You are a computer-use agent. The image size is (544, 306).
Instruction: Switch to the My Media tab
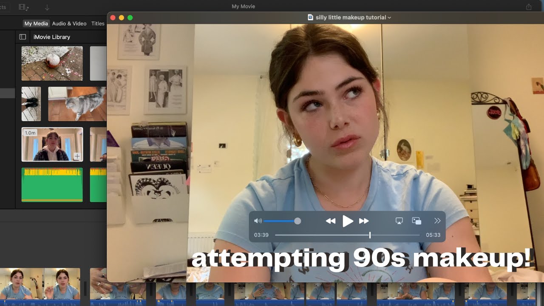(36, 23)
